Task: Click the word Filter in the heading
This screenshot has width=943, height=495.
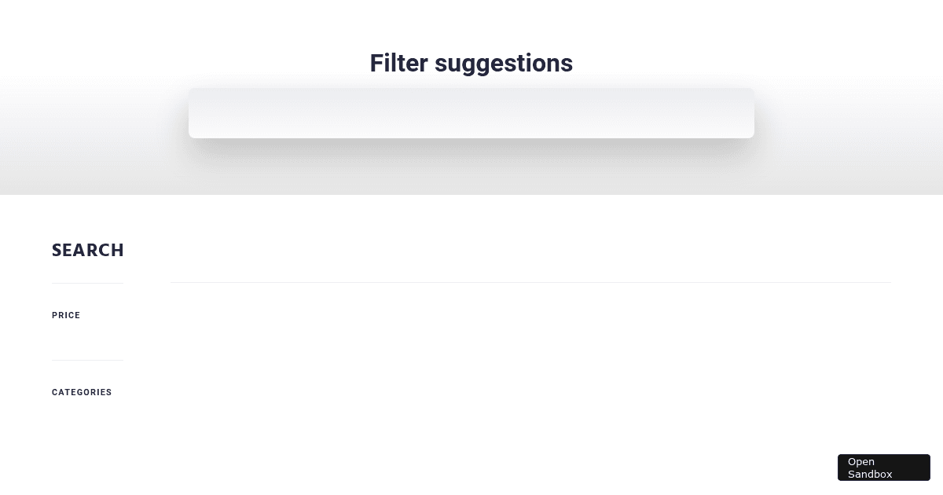Action: tap(399, 63)
